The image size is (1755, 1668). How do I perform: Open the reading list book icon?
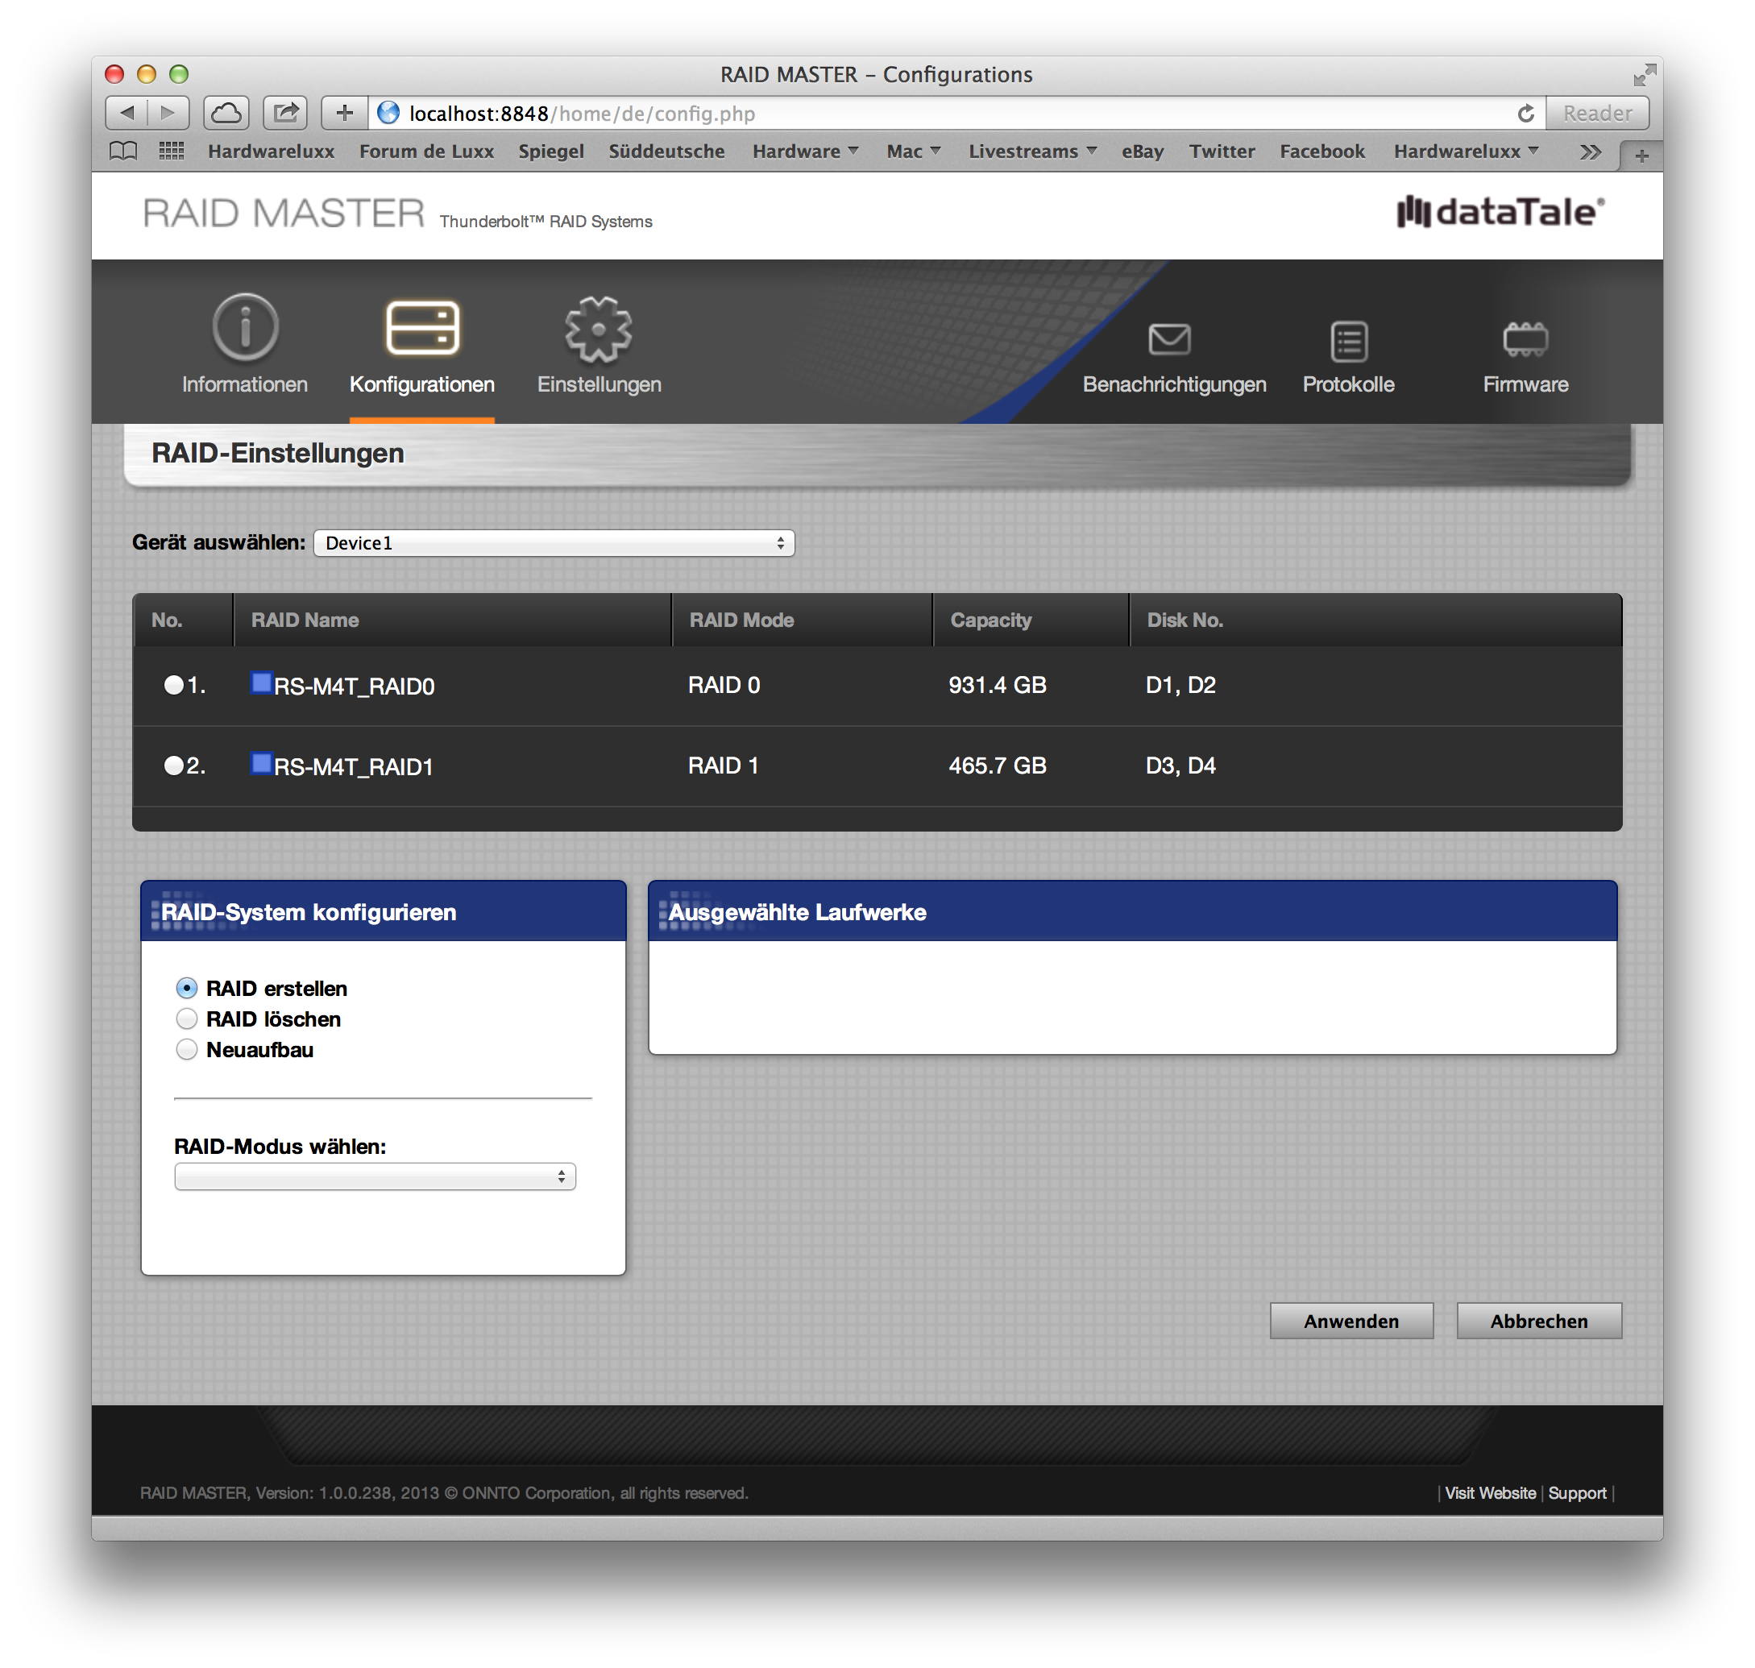point(123,150)
